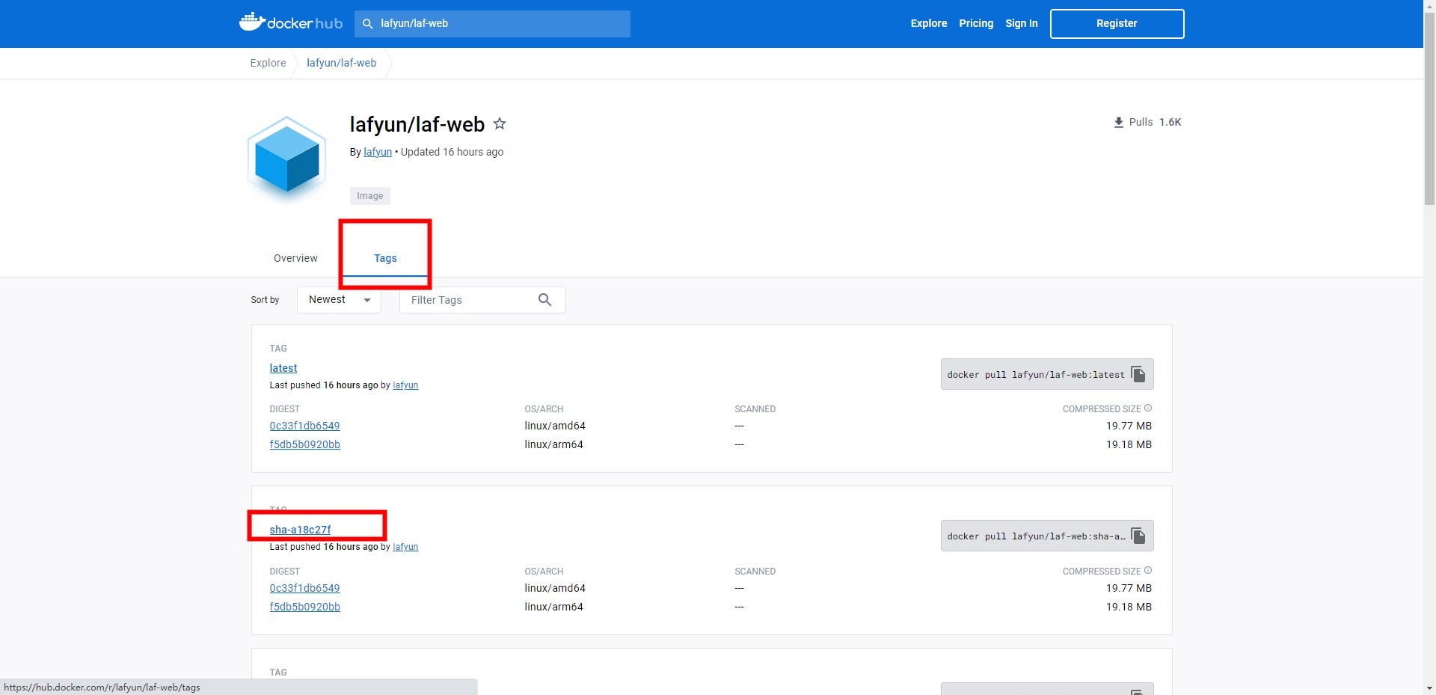The width and height of the screenshot is (1436, 695).
Task: Star the lafyun/laf-web repository
Action: click(x=500, y=123)
